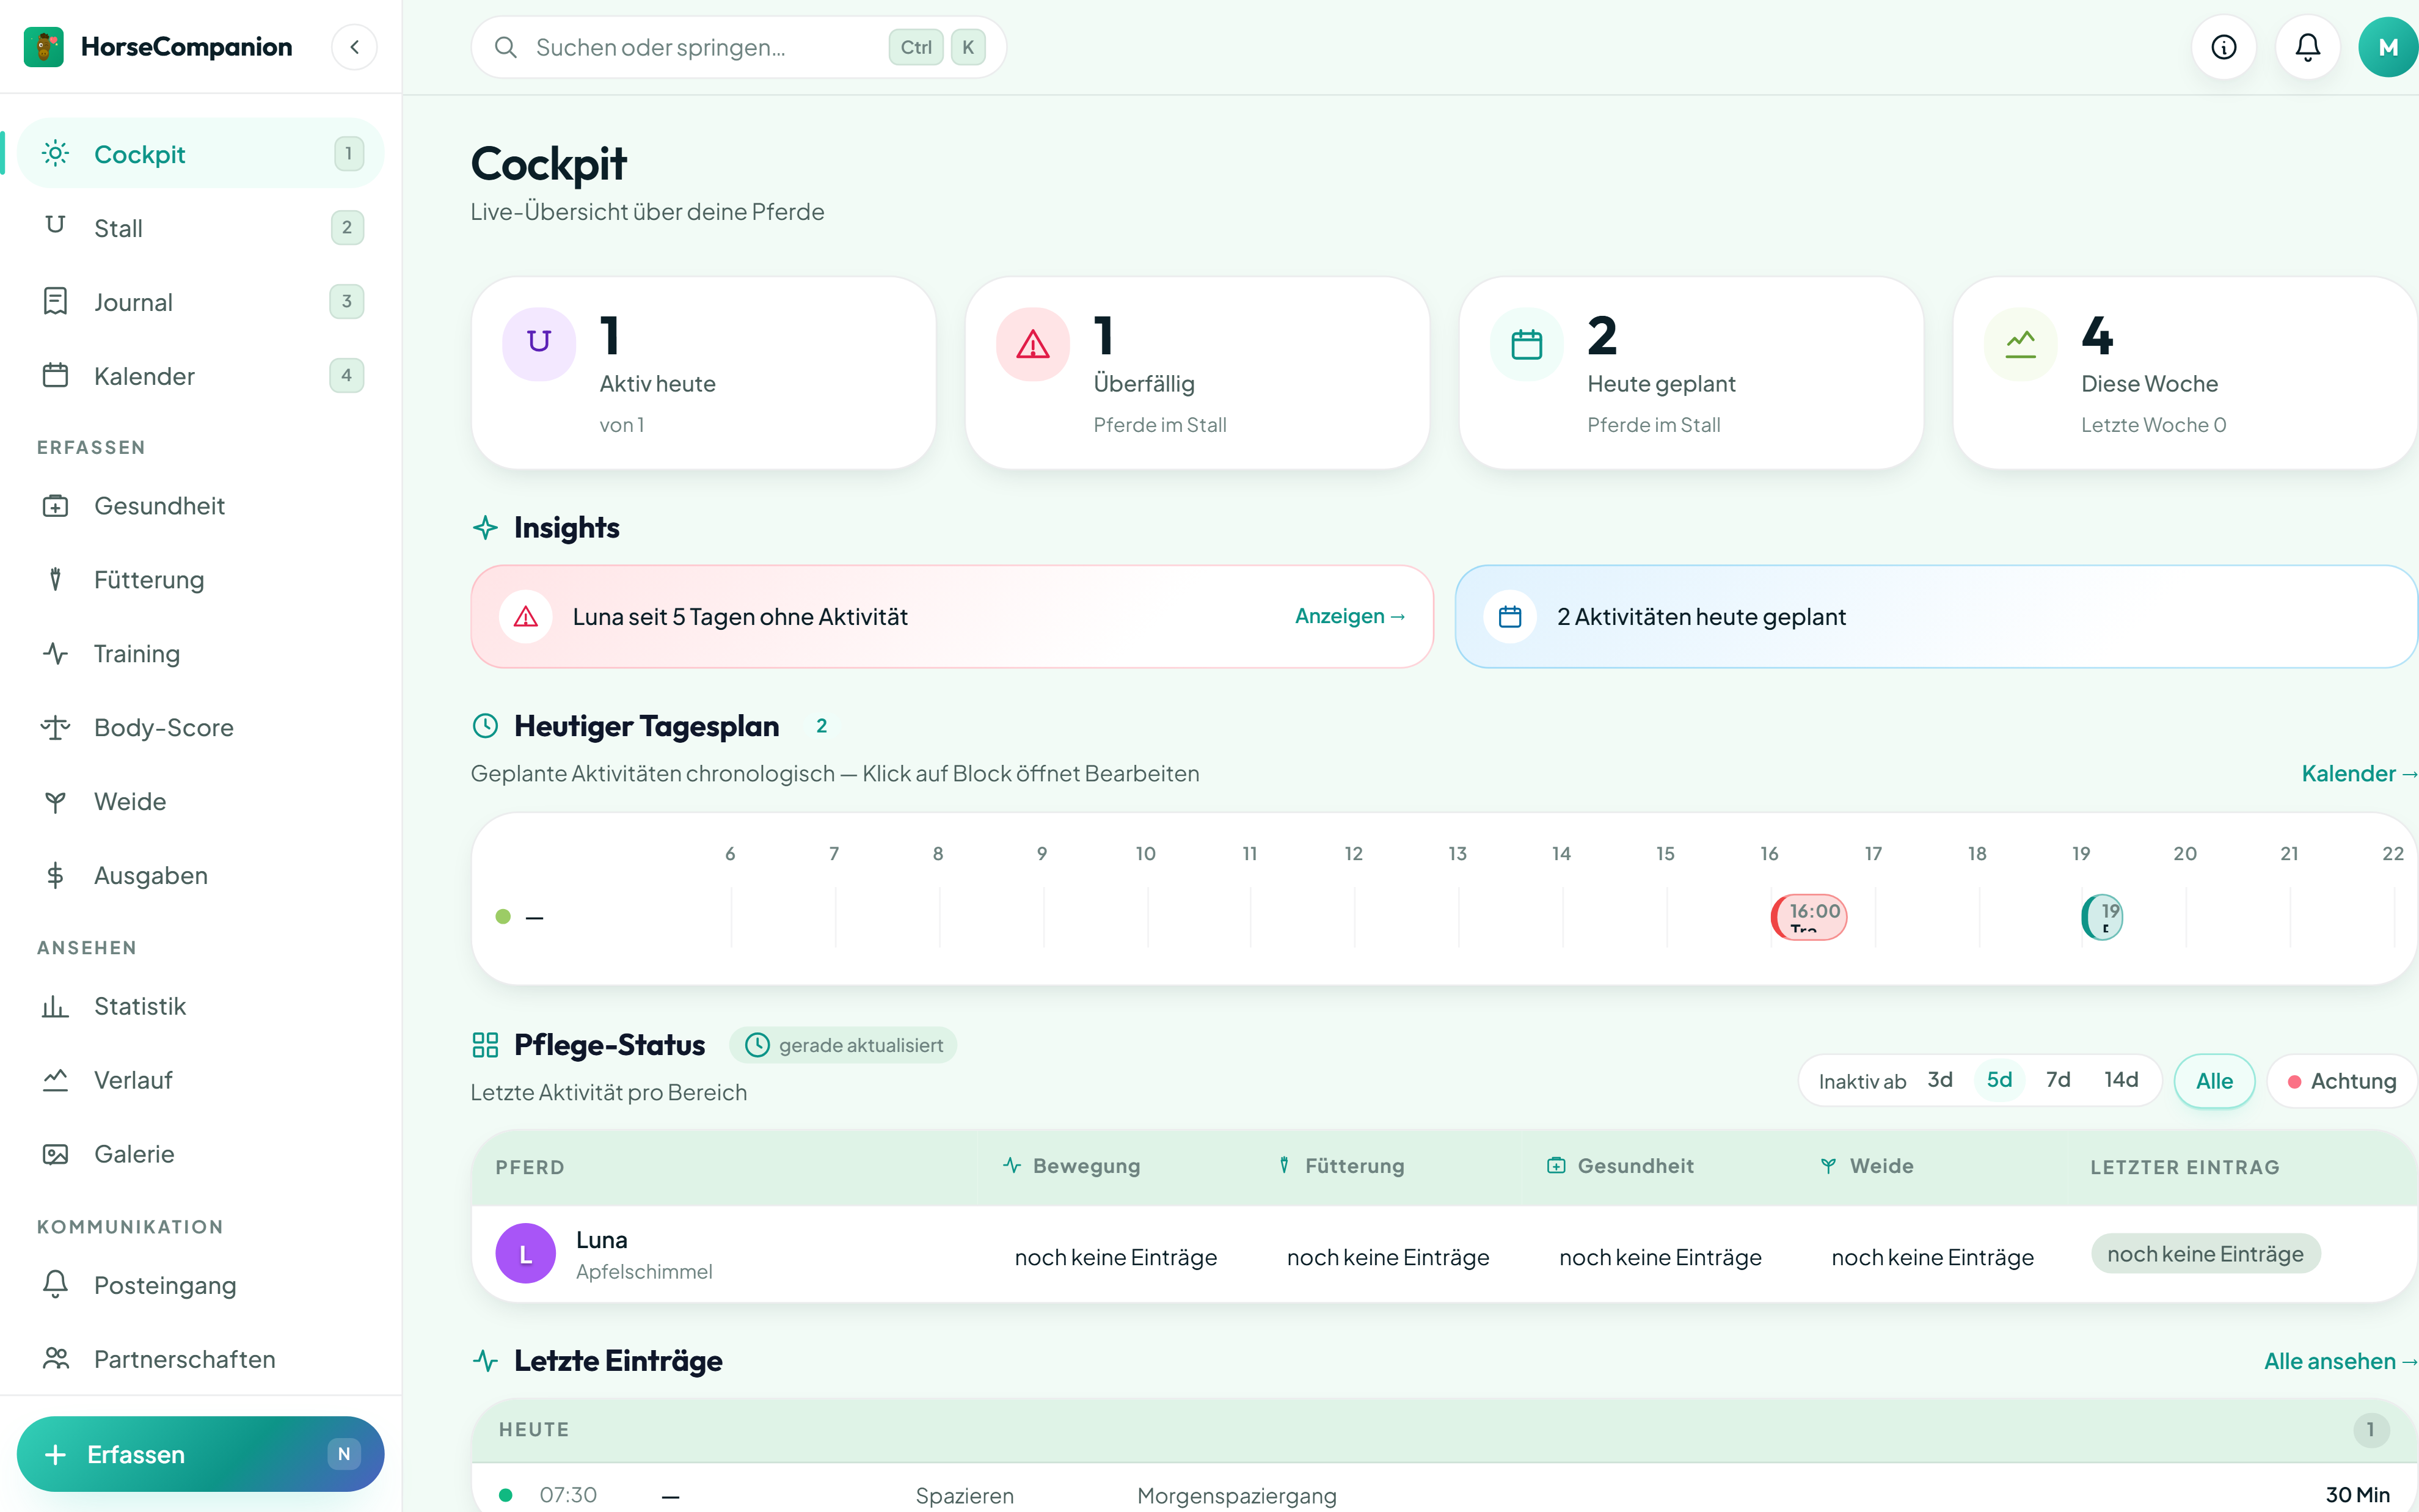The image size is (2419, 1512).
Task: Open Journal in the sidebar
Action: [201, 302]
